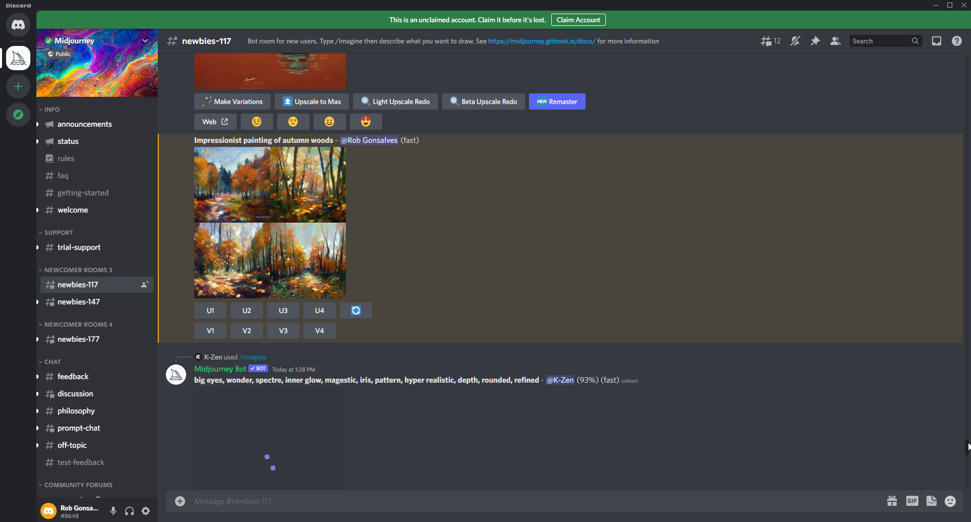
Task: Open the rules channel
Action: pos(97,159)
